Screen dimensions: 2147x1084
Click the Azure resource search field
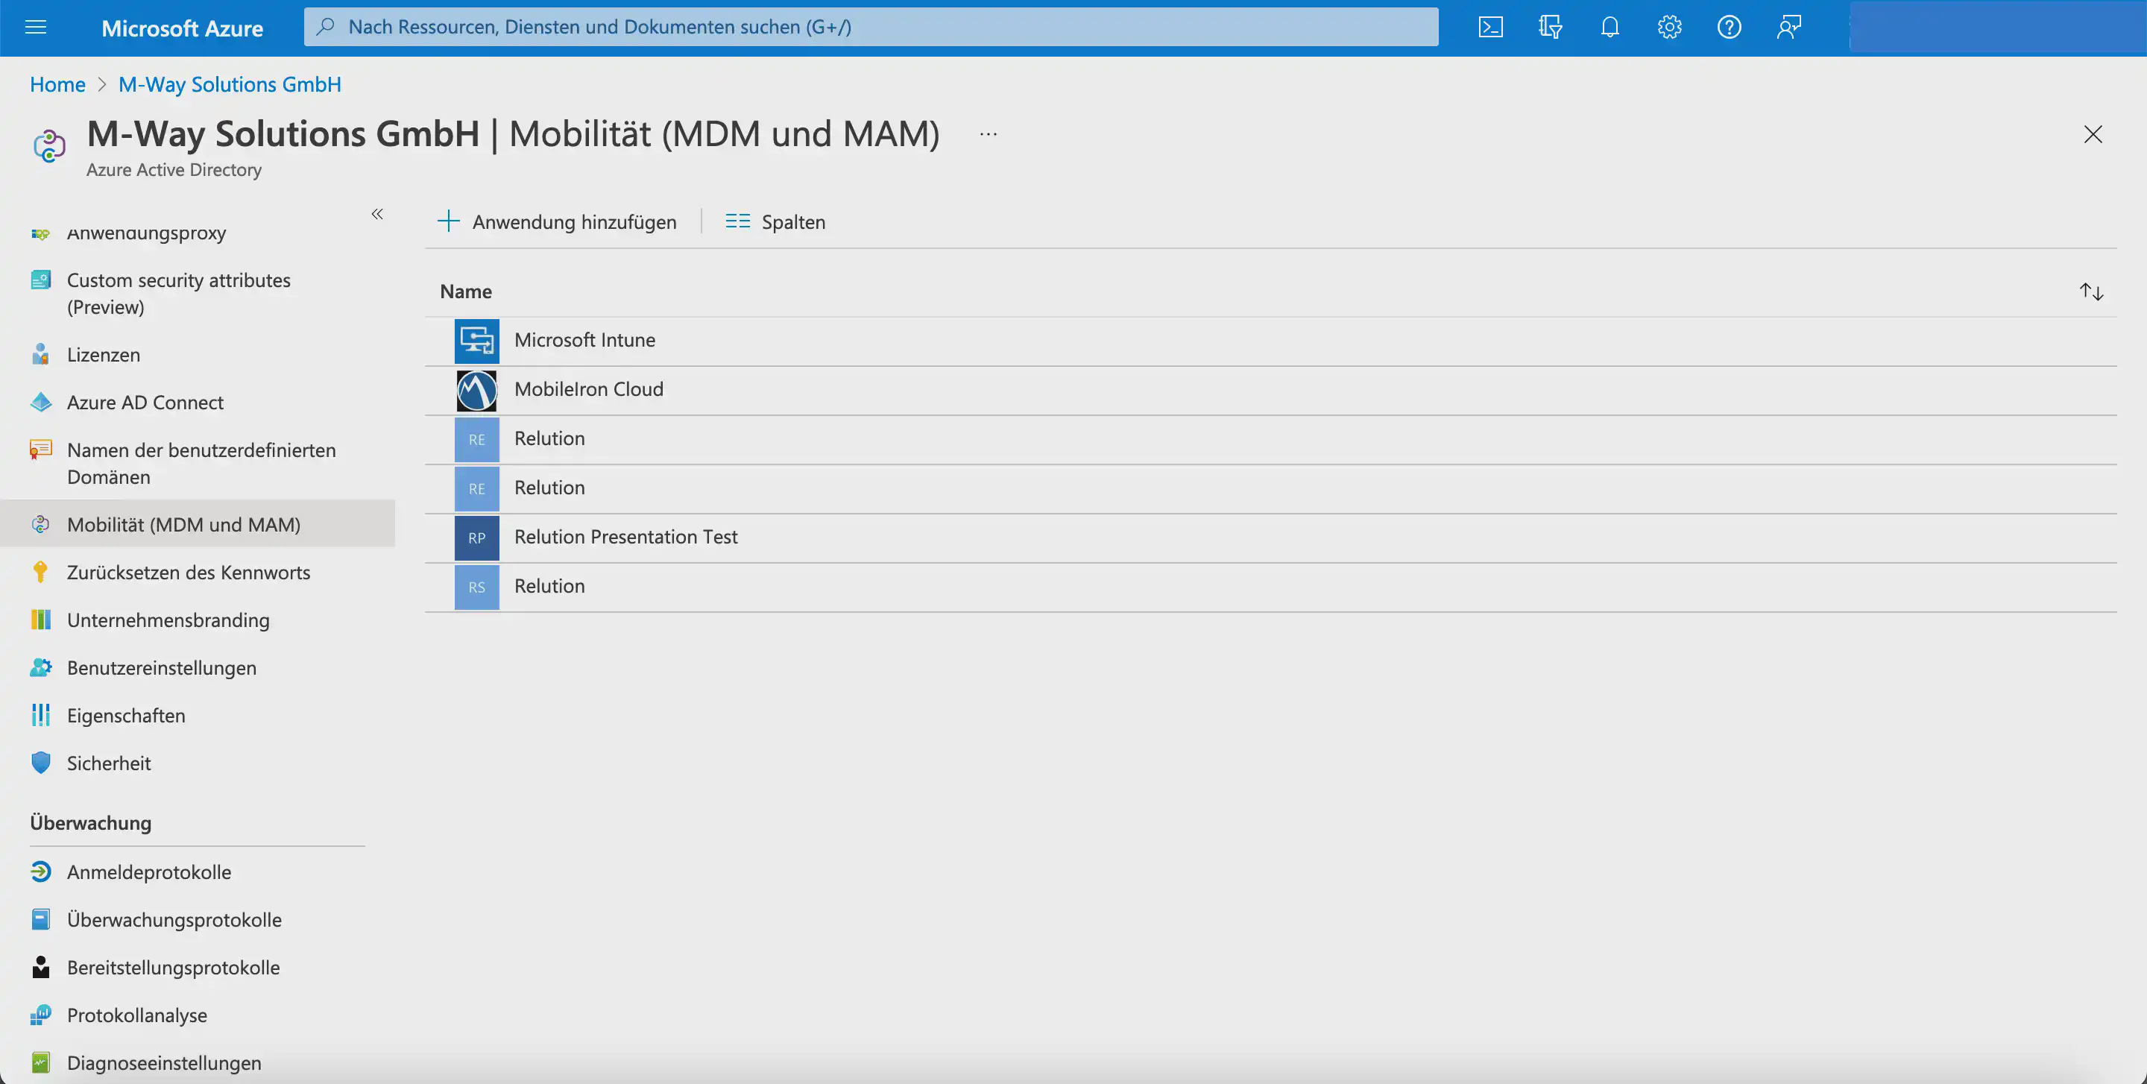[x=871, y=28]
